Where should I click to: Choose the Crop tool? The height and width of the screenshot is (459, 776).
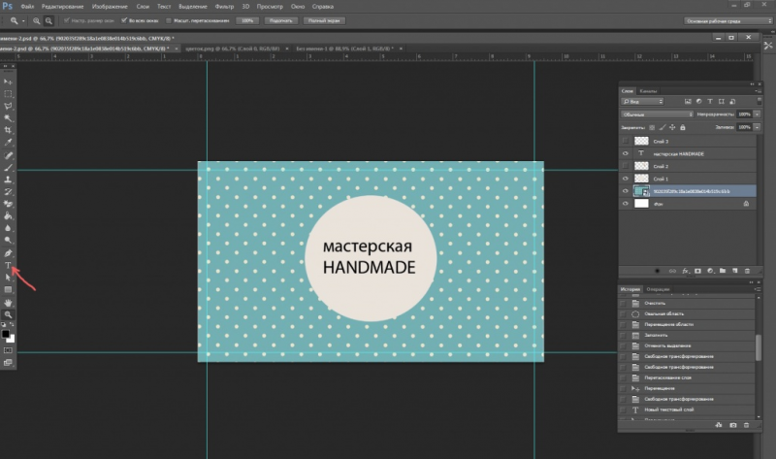9,130
